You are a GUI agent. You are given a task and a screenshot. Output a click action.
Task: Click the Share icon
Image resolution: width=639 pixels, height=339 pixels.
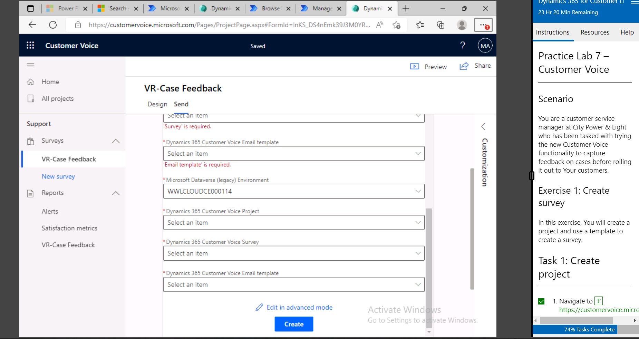[464, 66]
